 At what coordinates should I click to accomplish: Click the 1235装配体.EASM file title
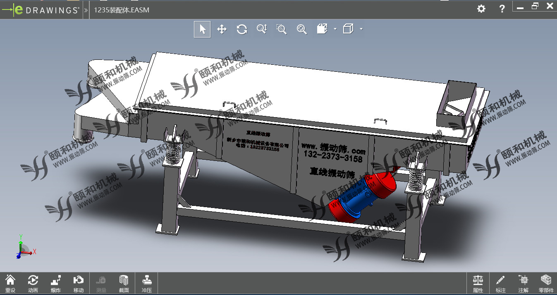122,10
